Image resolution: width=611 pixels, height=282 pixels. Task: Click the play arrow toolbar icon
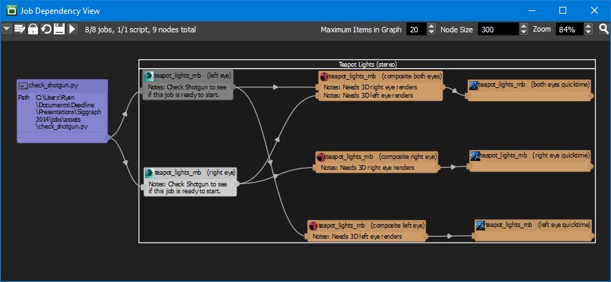[72, 29]
